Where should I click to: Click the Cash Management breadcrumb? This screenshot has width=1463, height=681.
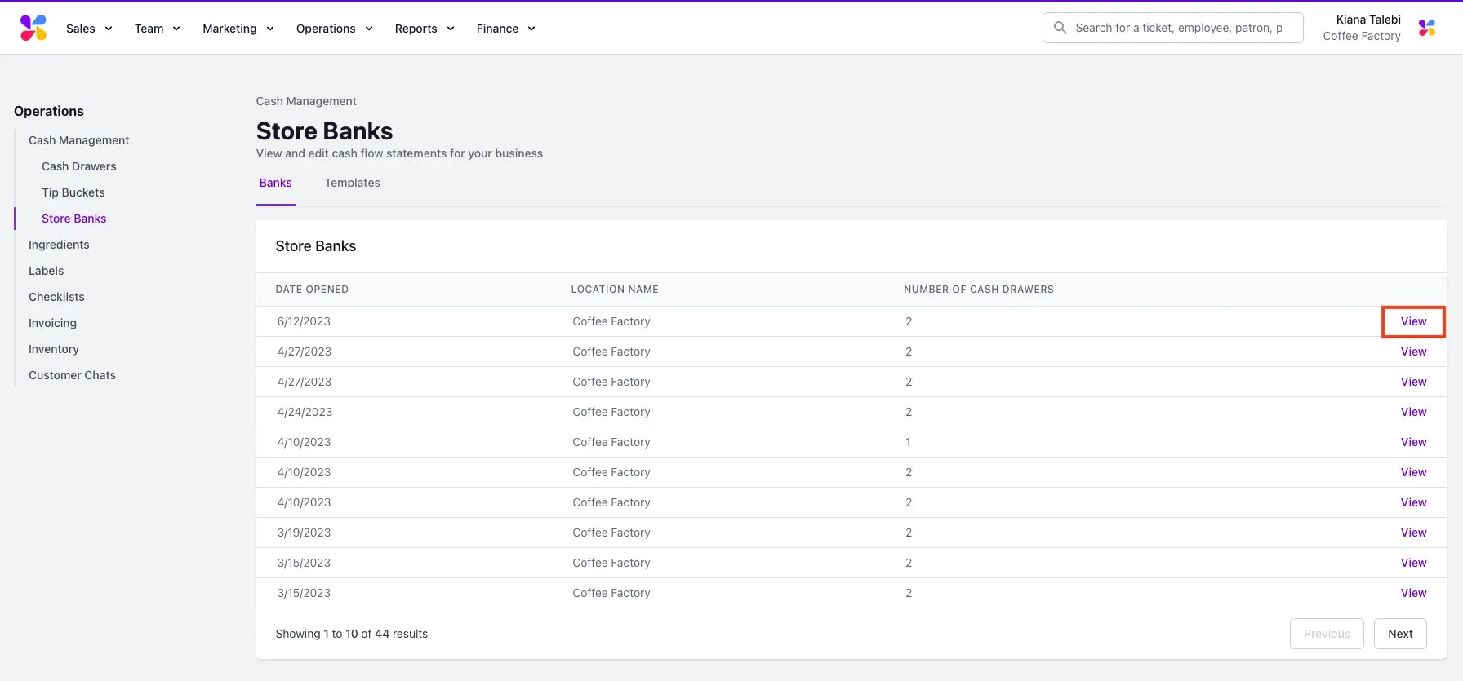pyautogui.click(x=306, y=101)
